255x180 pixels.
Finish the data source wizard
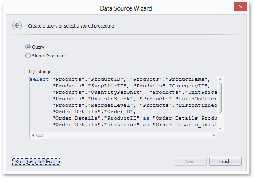pyautogui.click(x=225, y=161)
